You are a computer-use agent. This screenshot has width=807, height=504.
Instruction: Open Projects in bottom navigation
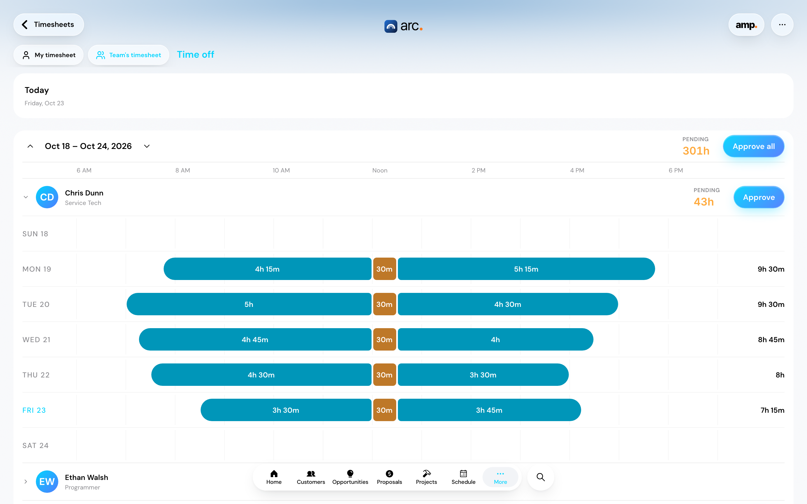coord(426,478)
